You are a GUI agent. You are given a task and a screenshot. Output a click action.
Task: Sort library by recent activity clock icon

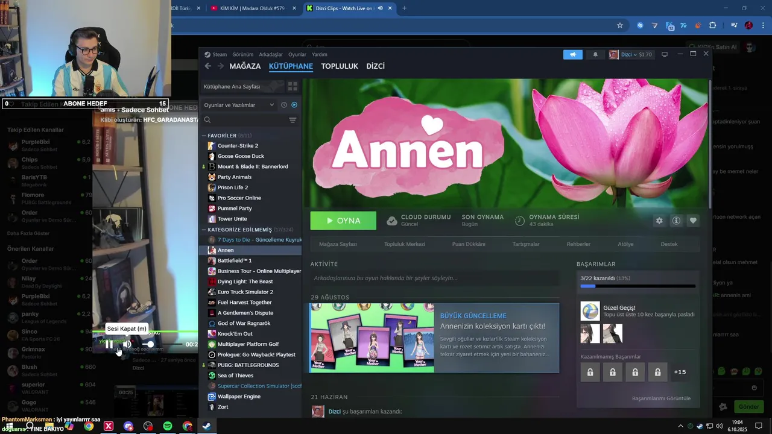coord(284,105)
